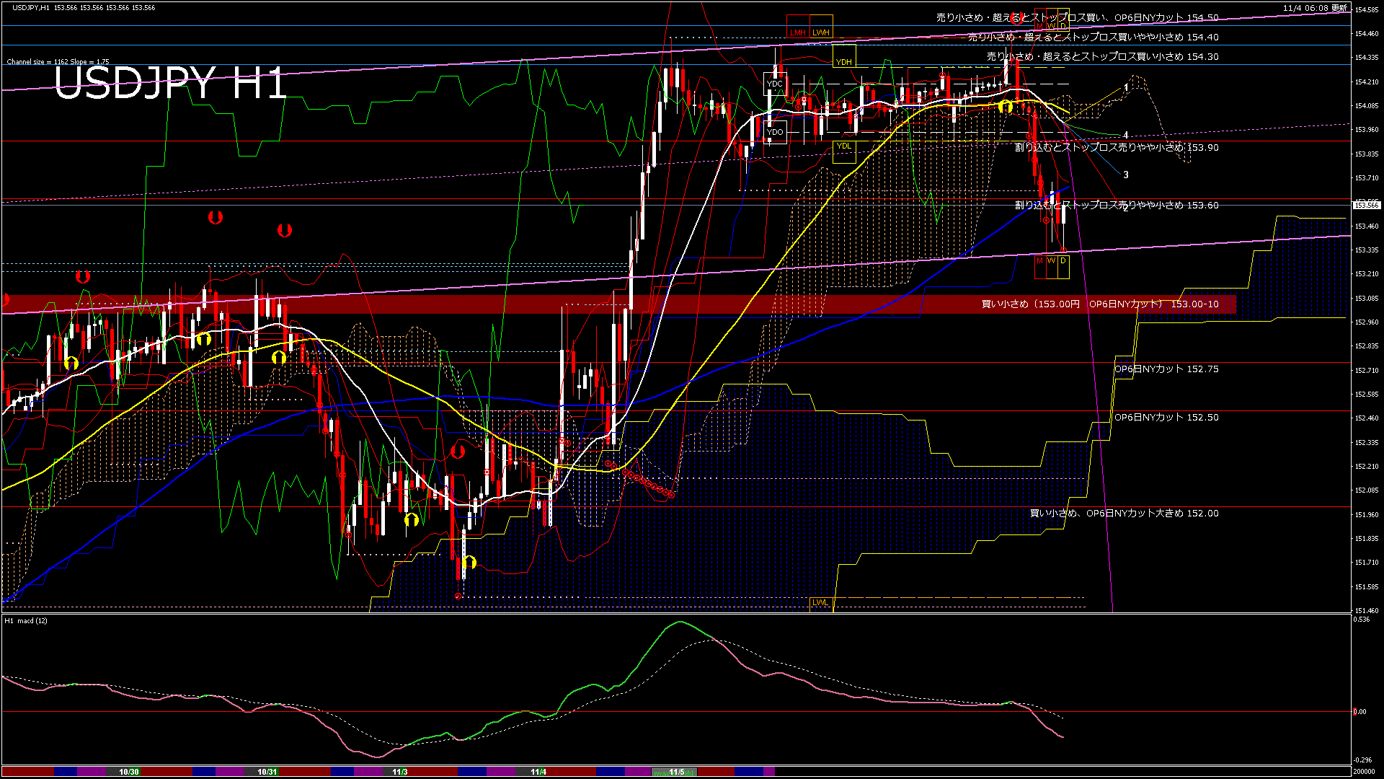Select the LWL last-week-low label near bottom

click(820, 602)
